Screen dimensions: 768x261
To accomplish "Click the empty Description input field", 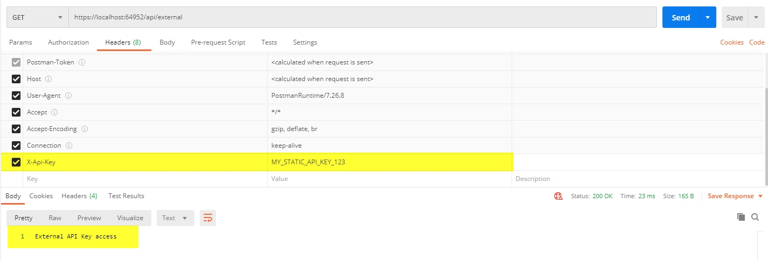I will [x=638, y=179].
